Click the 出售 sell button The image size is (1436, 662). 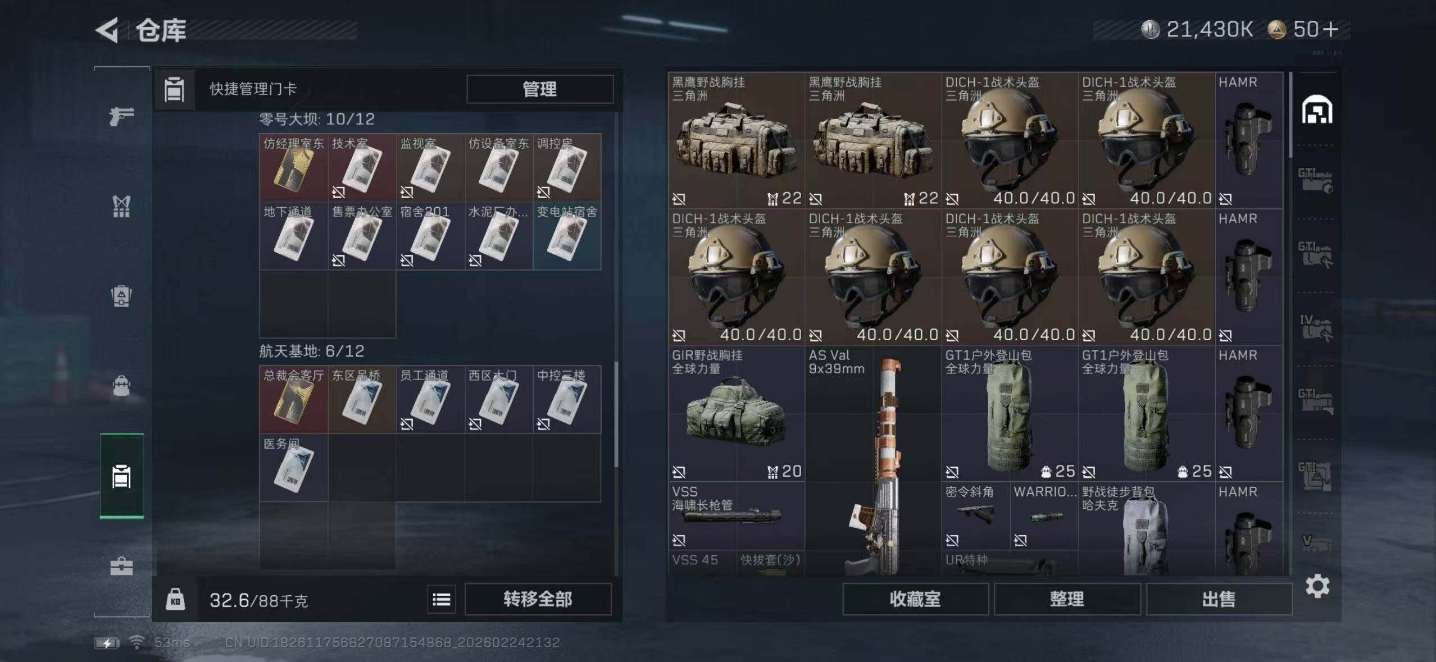[1219, 599]
